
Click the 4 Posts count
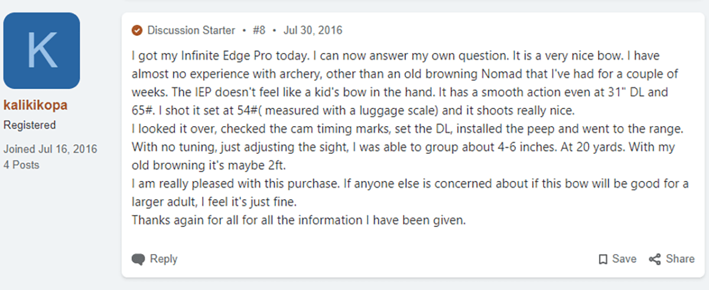(x=21, y=165)
